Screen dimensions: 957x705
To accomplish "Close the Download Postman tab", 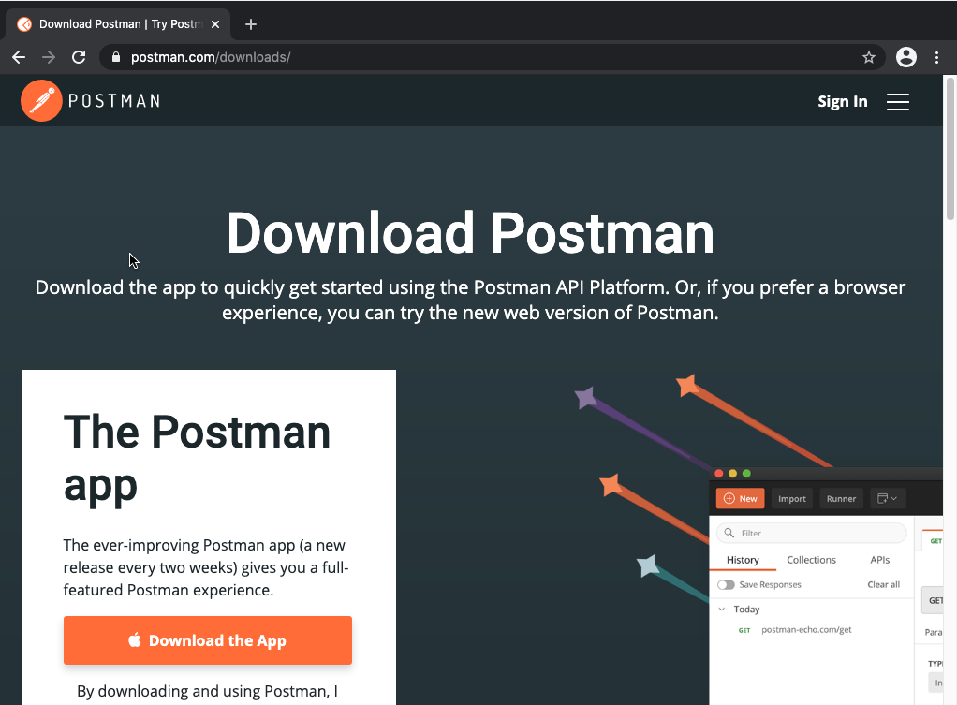I will (x=214, y=24).
